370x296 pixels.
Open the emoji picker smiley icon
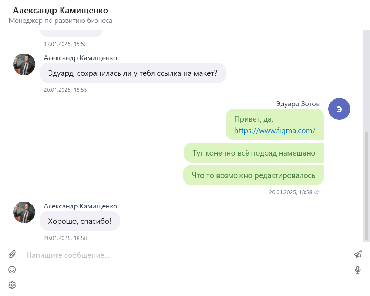coord(12,270)
